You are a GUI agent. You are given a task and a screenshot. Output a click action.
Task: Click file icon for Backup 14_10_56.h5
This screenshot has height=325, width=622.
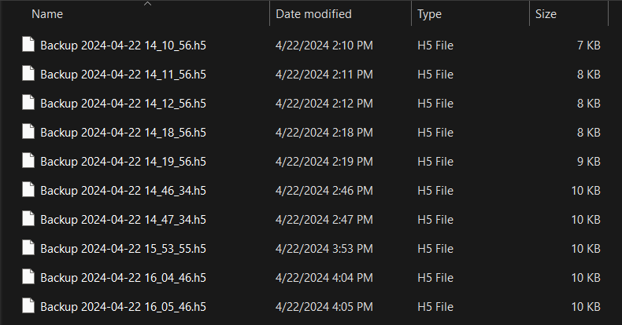coord(29,46)
